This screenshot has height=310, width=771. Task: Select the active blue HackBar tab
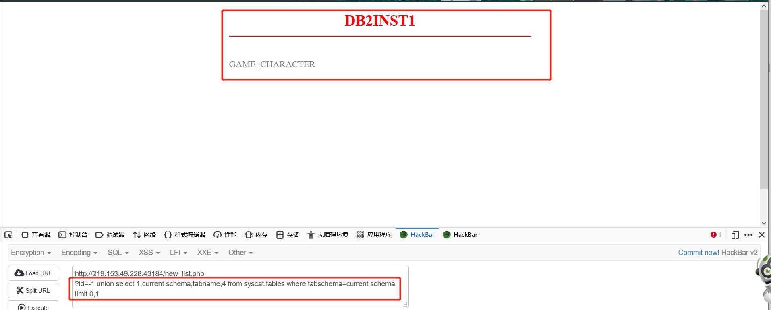point(417,235)
